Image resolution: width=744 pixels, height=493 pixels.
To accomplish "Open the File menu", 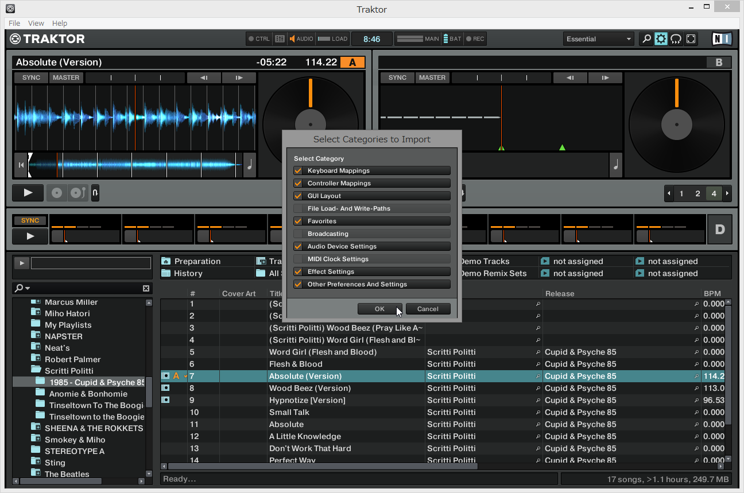I will click(14, 23).
